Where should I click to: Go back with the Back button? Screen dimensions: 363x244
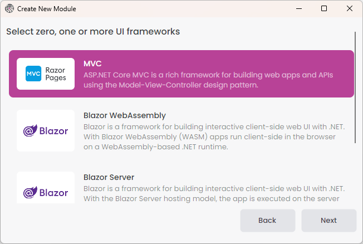tap(267, 221)
